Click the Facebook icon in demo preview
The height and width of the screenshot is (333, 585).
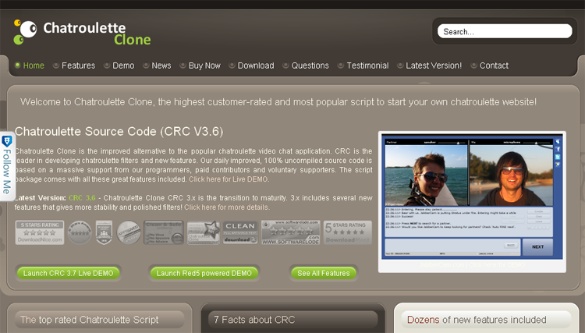tap(557, 149)
